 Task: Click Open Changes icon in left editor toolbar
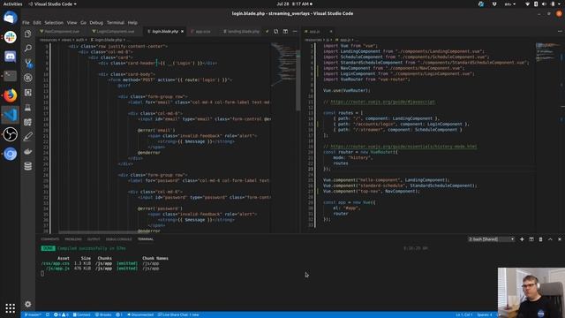click(x=276, y=32)
